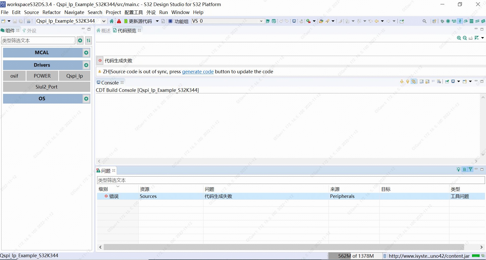Open the Qspi_Ip_Example_S32K344 project selector dropdown
This screenshot has width=486, height=260.
[104, 21]
